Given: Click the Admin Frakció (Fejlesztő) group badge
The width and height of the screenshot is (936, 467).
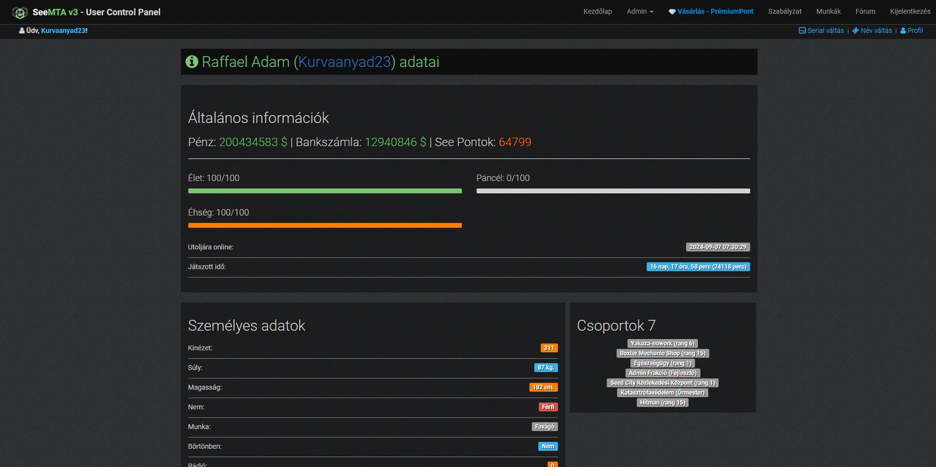Looking at the screenshot, I should click(x=663, y=373).
